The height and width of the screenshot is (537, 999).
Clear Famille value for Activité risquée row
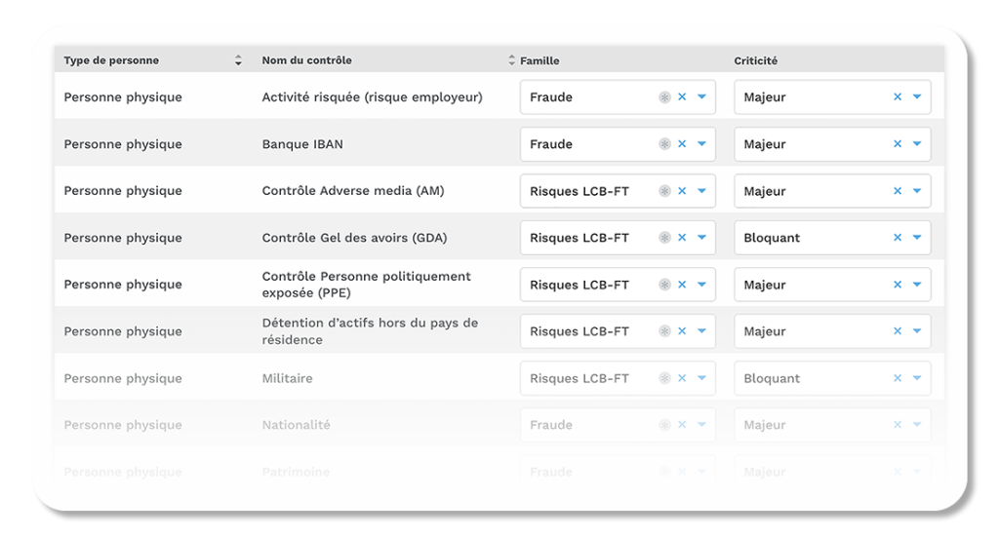pyautogui.click(x=682, y=97)
